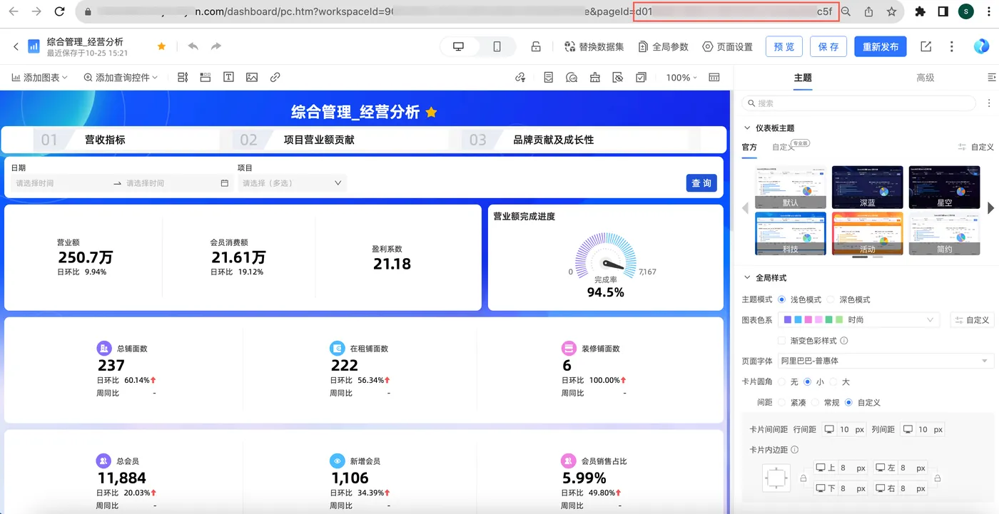
Task: Choose the 星空 theme thumbnail
Action: click(x=944, y=187)
